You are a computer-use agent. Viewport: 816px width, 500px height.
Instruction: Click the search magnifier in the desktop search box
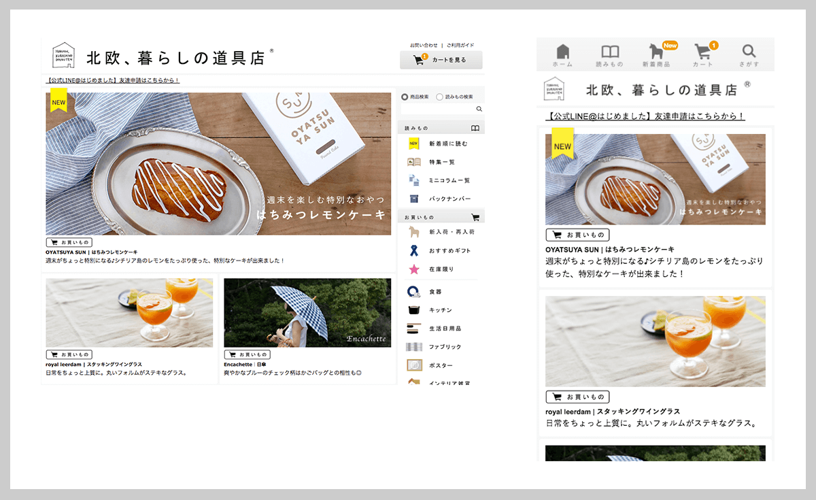pos(479,109)
